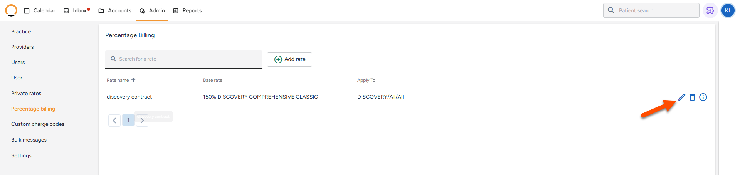Open Private rates in sidebar

(26, 93)
